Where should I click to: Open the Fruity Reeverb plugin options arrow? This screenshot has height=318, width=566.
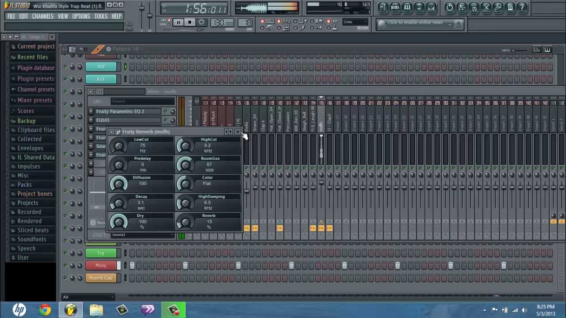coord(111,132)
